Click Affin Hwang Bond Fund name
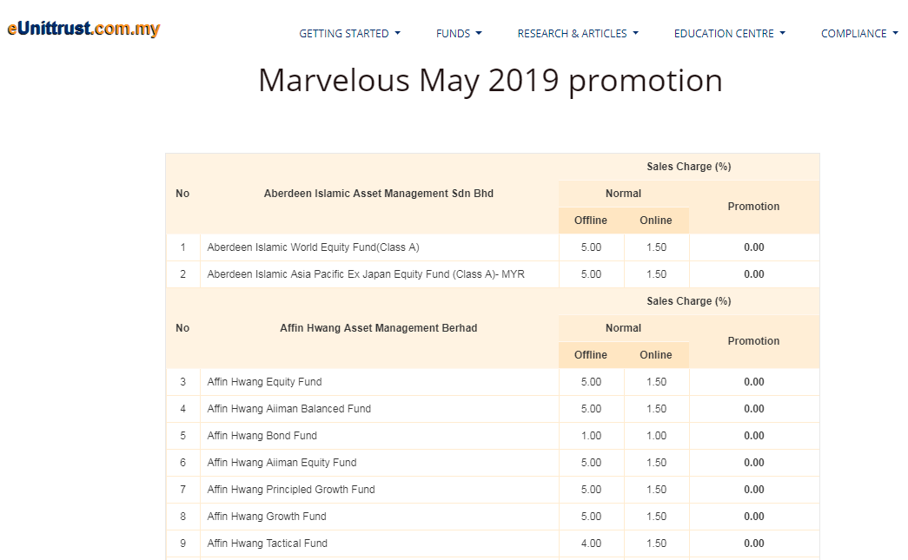The image size is (908, 560). tap(262, 436)
